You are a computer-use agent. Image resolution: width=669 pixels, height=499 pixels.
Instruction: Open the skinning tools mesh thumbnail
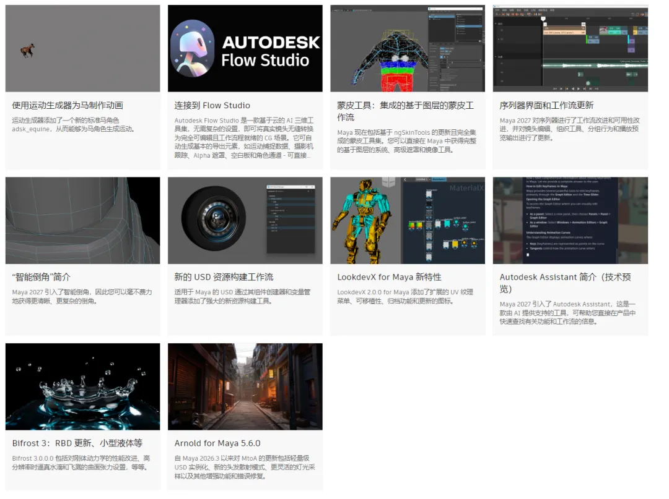point(408,48)
